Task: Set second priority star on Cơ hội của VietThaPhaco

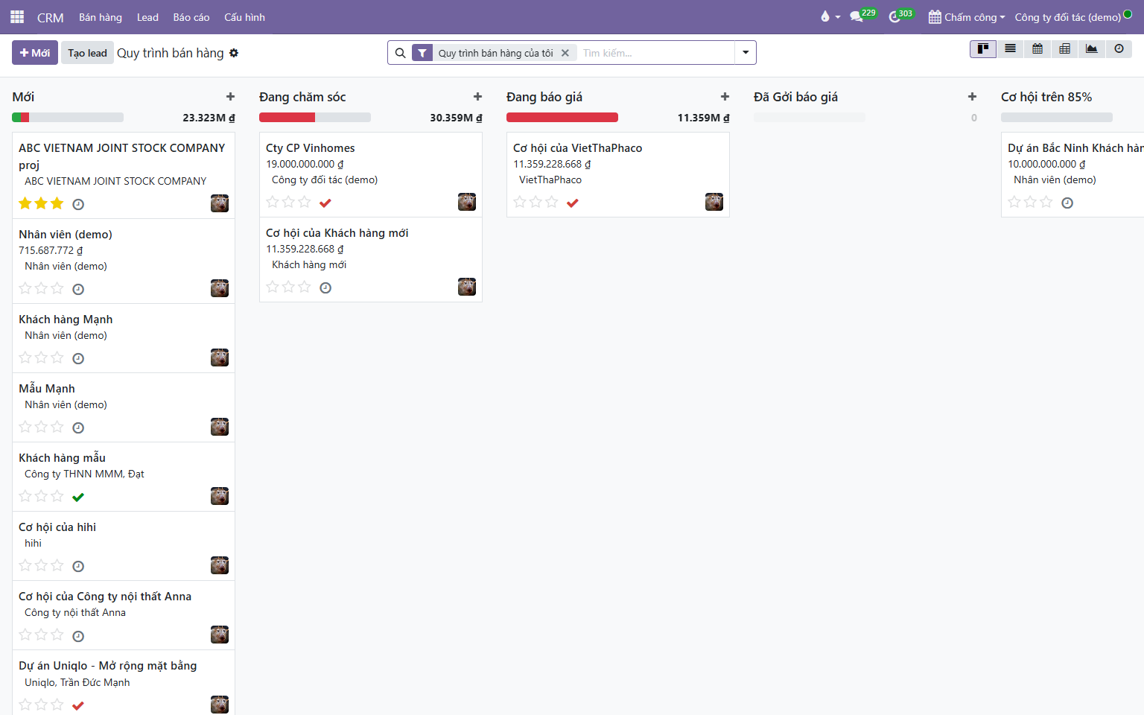Action: 536,202
